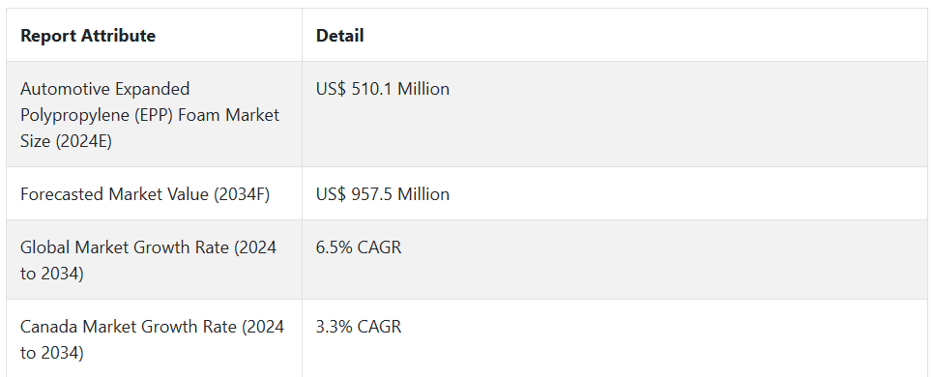This screenshot has height=377, width=933.
Task: Select the Global Market Growth Rate cell
Action: coord(154,260)
